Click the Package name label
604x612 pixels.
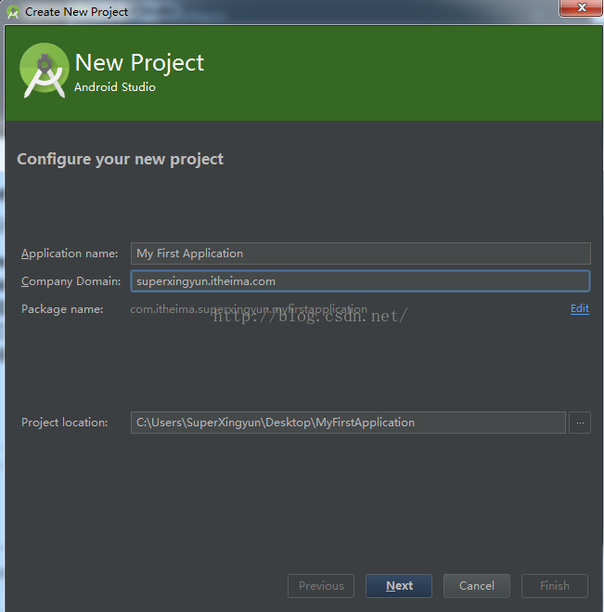pyautogui.click(x=62, y=309)
